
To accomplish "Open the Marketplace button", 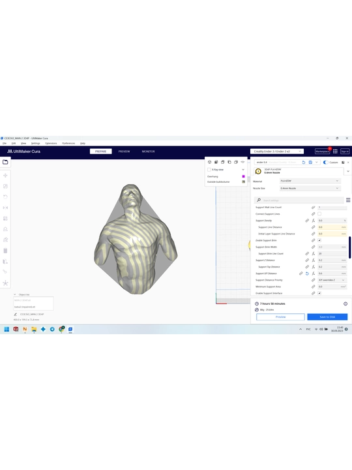I will point(323,151).
